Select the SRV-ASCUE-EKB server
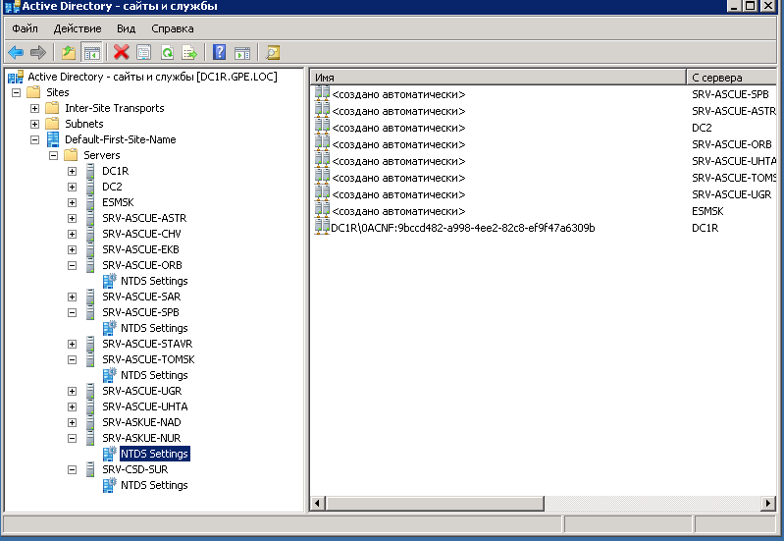 click(140, 249)
